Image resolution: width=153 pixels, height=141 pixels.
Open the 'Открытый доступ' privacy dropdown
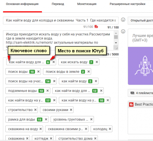[140, 21]
